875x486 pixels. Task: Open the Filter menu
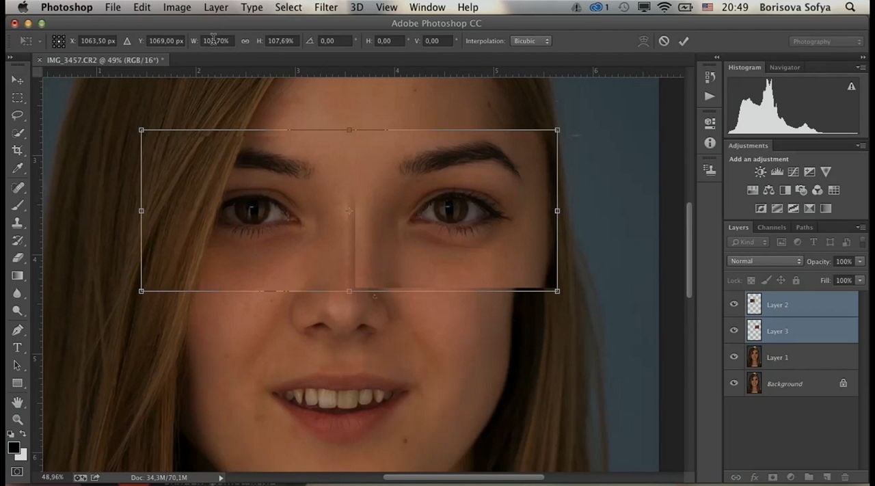click(x=326, y=8)
